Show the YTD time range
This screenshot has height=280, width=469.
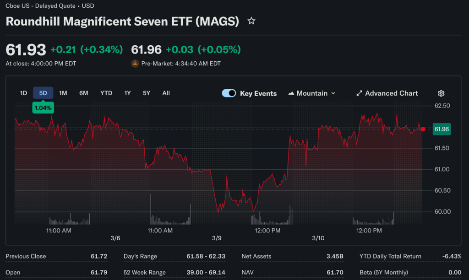(106, 93)
